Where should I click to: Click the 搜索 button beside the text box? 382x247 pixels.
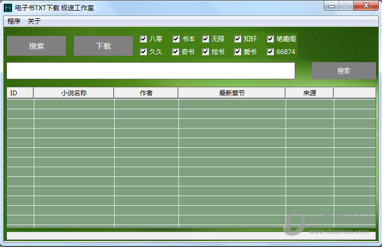[x=343, y=71]
